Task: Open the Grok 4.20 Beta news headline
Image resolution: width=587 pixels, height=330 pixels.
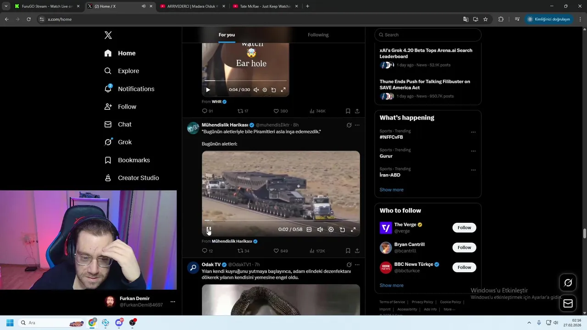Action: click(426, 53)
